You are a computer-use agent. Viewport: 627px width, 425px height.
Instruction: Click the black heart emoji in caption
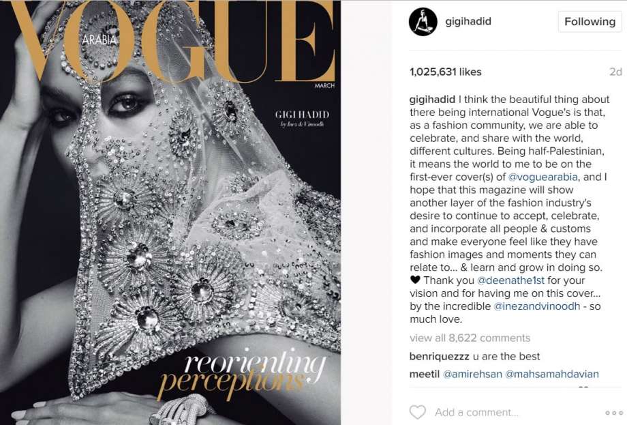pos(415,280)
